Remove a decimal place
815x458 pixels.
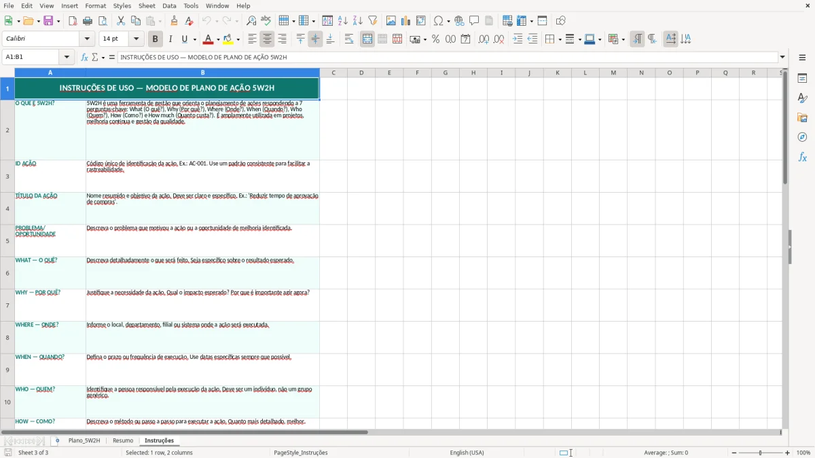(x=499, y=39)
